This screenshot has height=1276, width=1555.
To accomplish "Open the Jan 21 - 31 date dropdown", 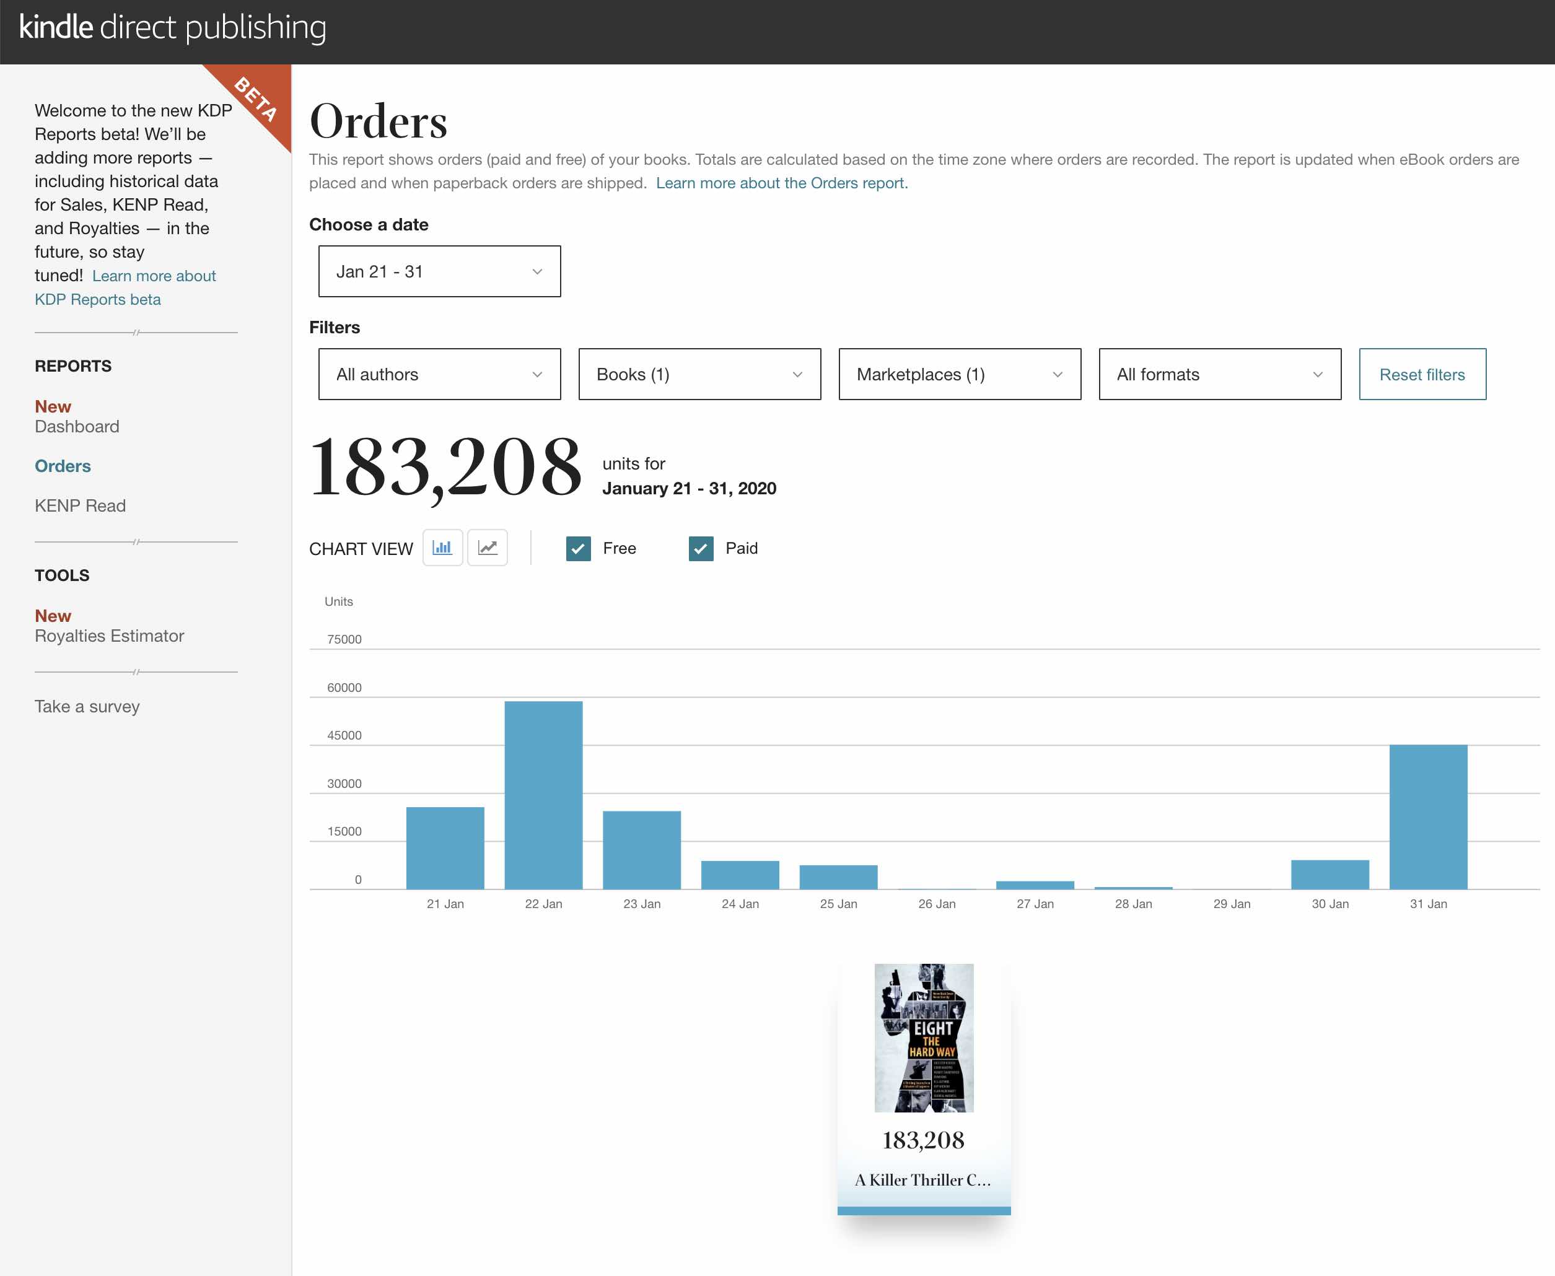I will pos(440,271).
